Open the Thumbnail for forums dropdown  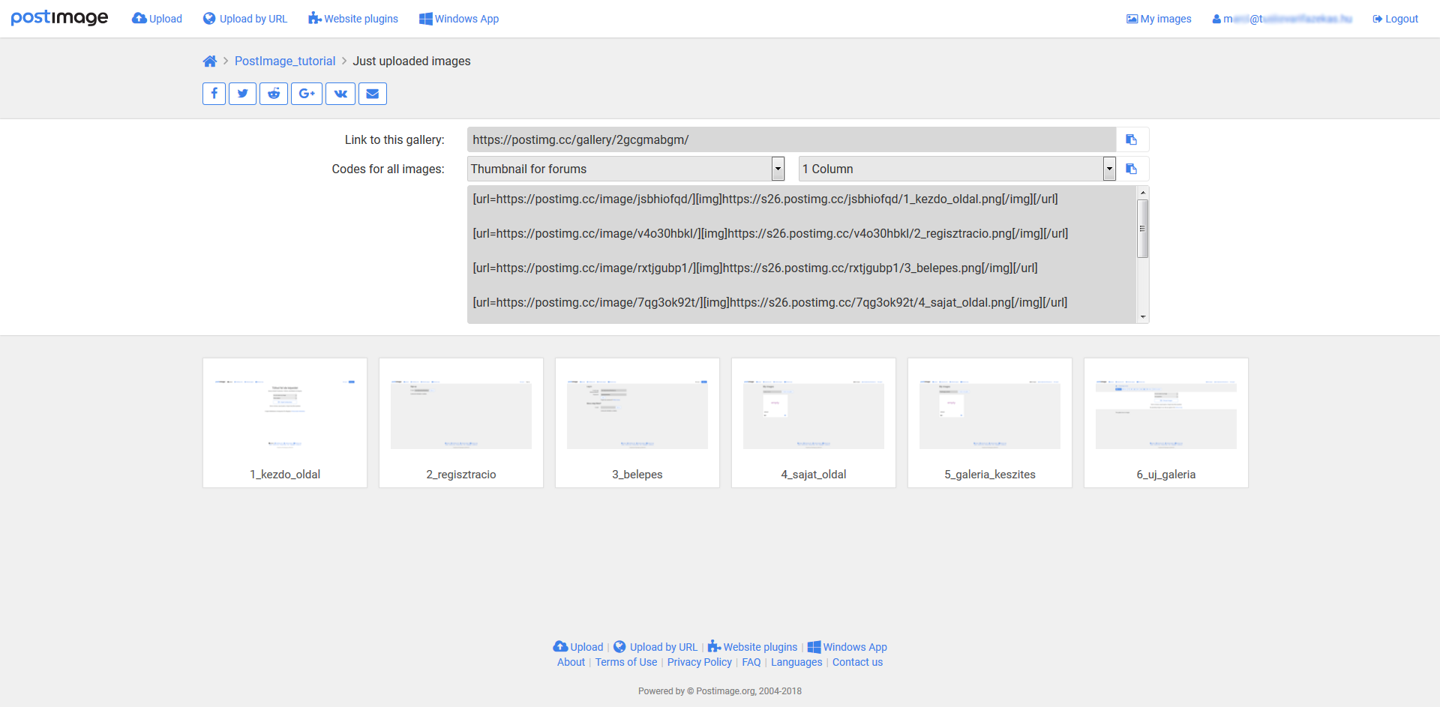(x=625, y=169)
